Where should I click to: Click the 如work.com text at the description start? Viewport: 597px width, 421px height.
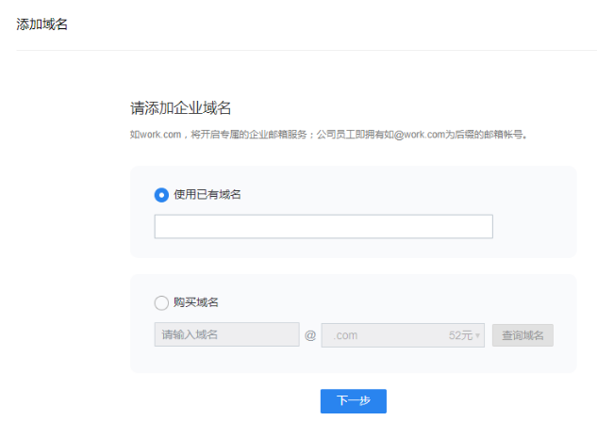click(x=156, y=135)
